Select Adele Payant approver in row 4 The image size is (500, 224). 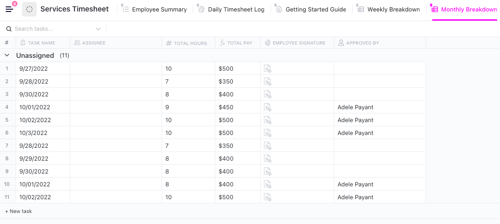(355, 107)
